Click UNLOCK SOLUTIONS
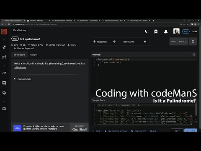The width and height of the screenshot is (201, 151). pyautogui.click(x=116, y=131)
